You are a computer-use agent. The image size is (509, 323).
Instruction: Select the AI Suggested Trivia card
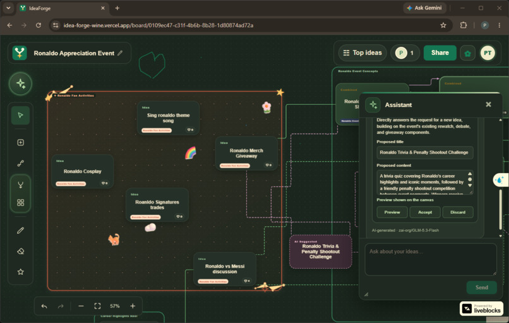(x=320, y=252)
